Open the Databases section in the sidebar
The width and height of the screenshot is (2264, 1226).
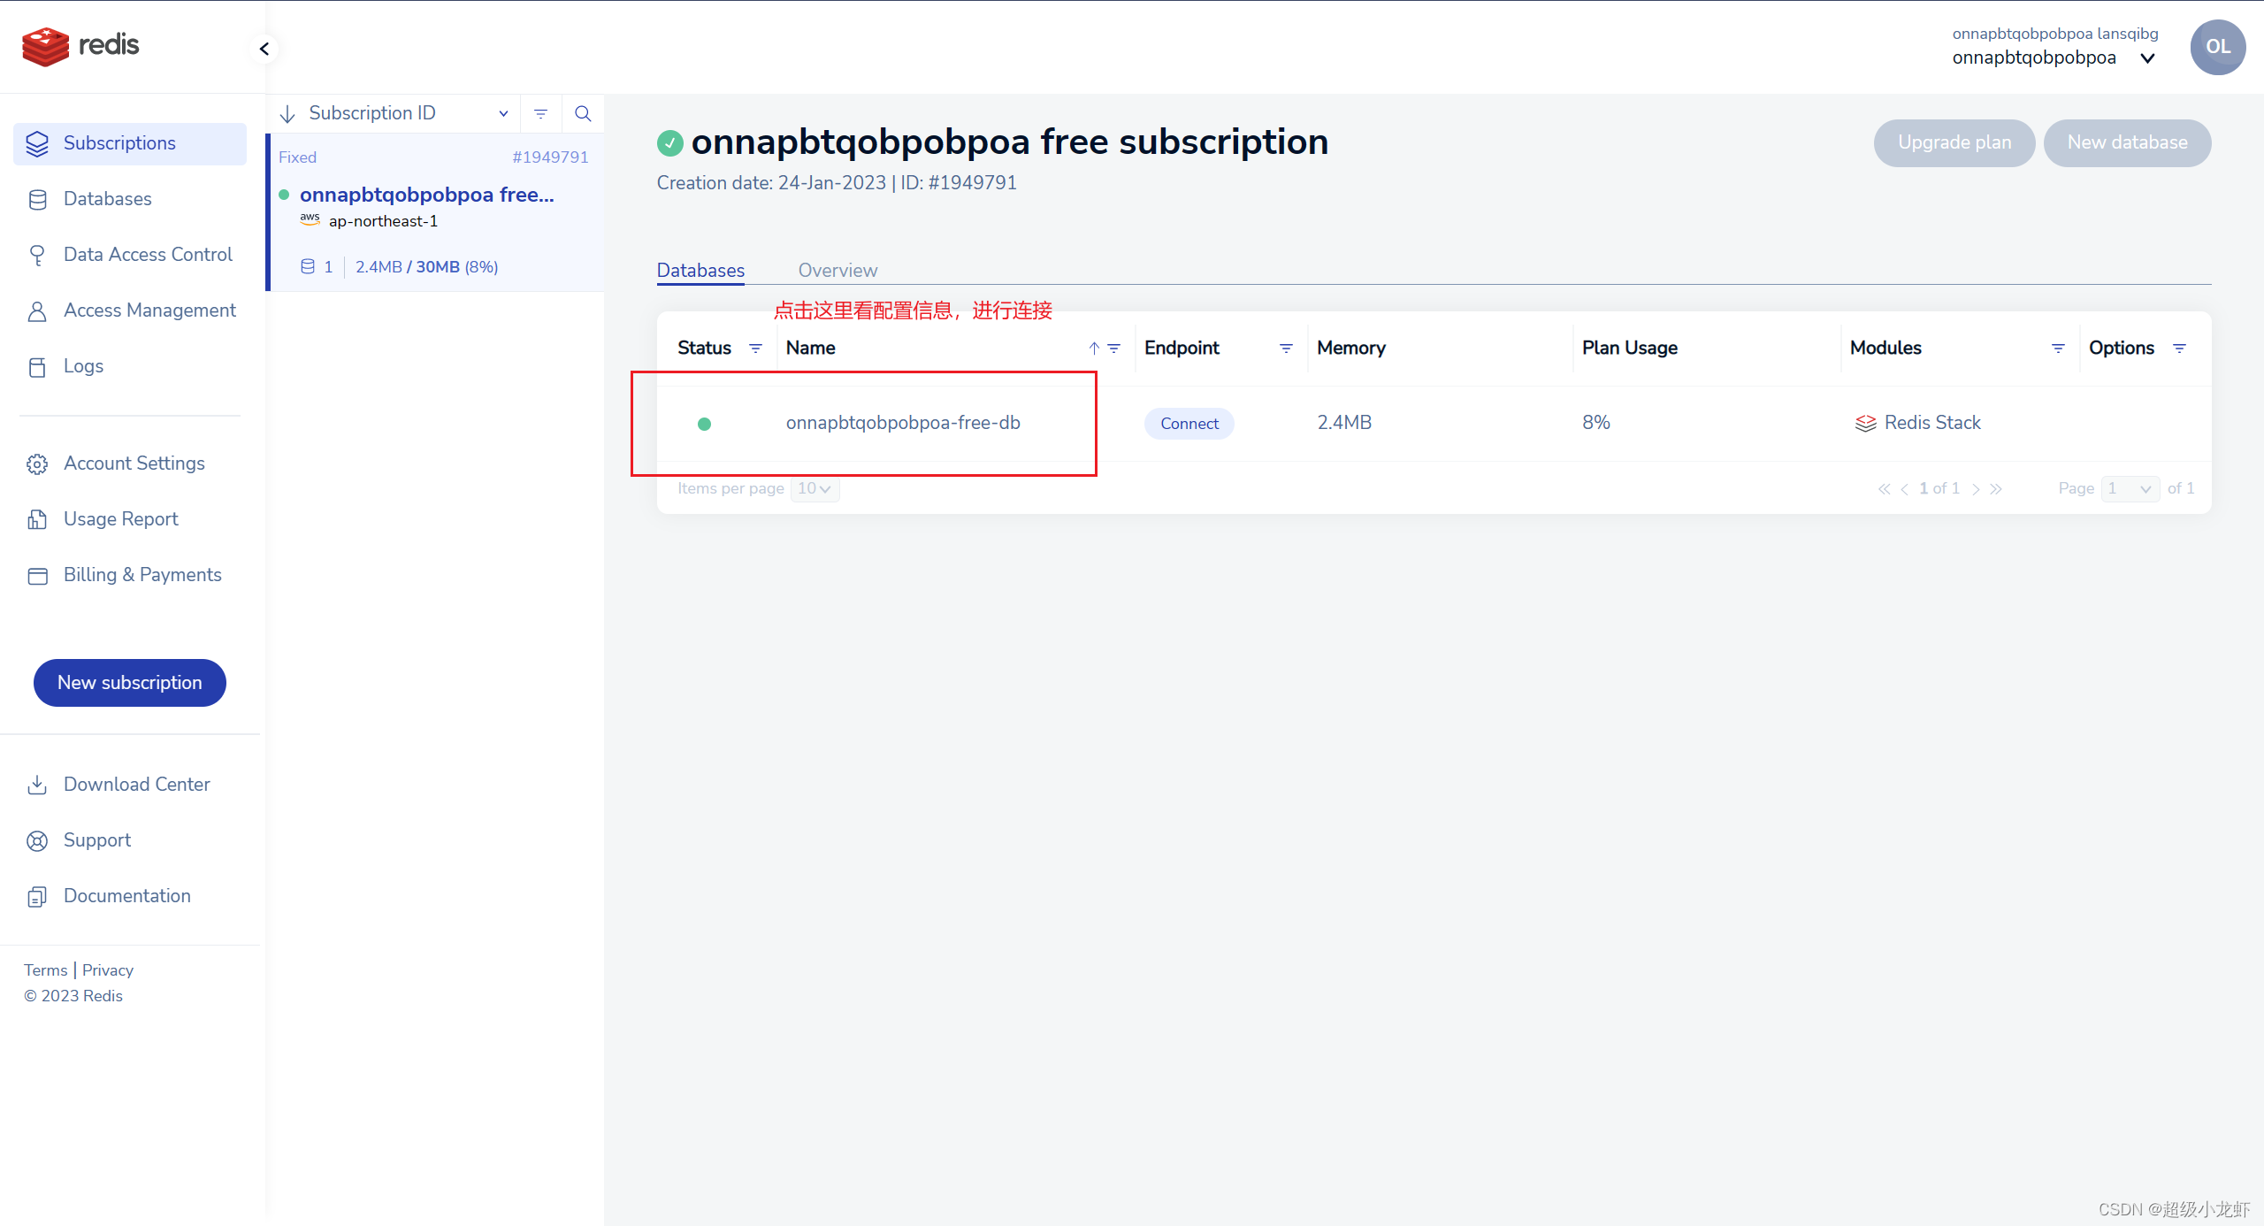click(108, 199)
